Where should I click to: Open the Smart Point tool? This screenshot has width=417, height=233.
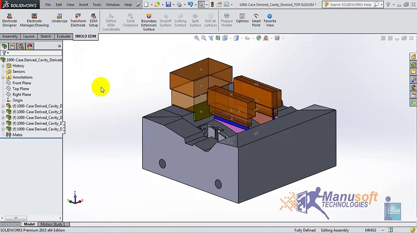pyautogui.click(x=256, y=20)
